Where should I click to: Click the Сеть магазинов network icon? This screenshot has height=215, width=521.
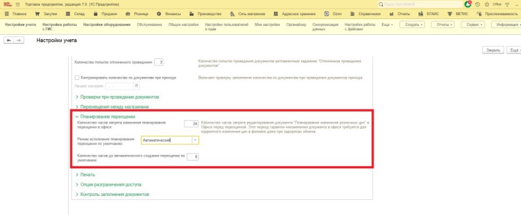[x=232, y=14]
